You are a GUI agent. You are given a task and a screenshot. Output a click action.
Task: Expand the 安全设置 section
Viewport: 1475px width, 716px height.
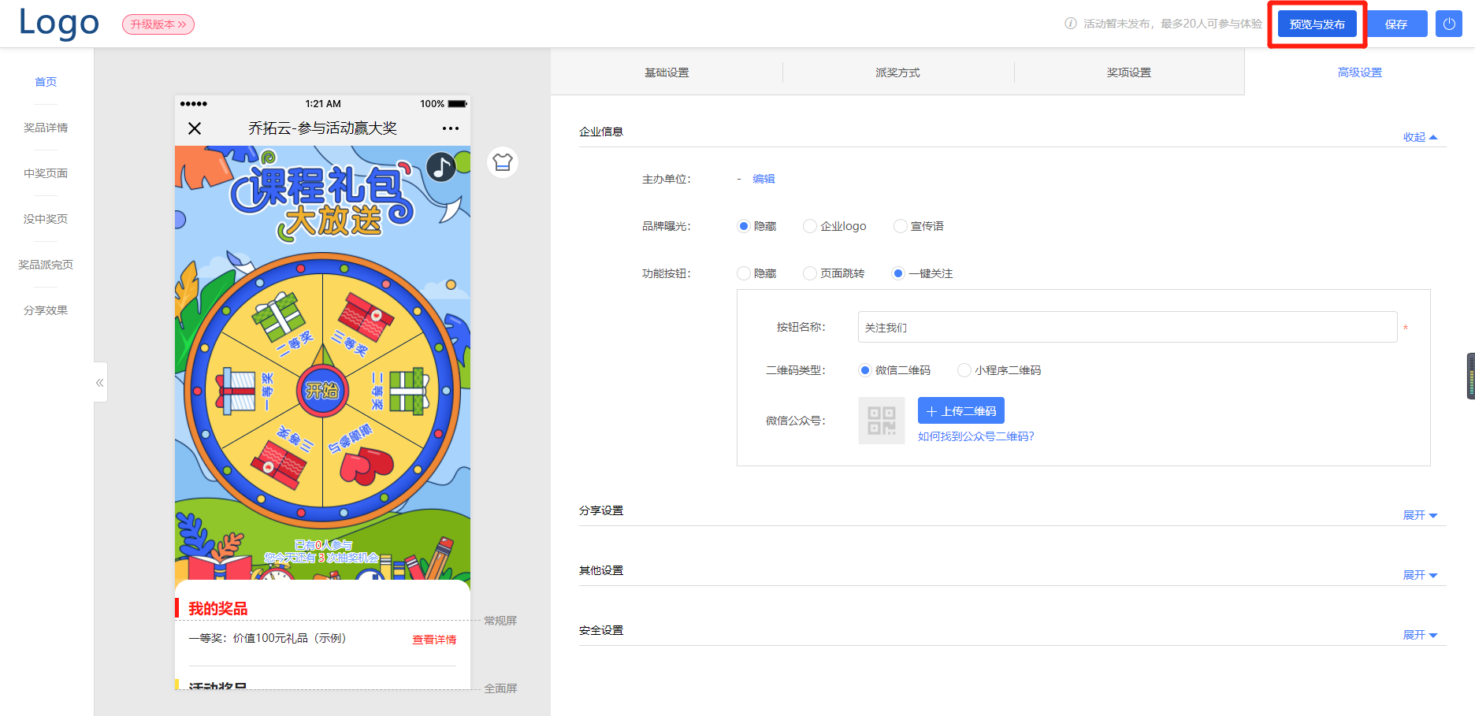(1420, 635)
